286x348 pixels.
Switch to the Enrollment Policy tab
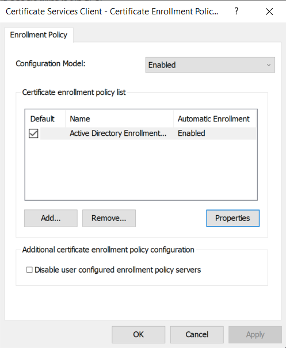coord(39,35)
